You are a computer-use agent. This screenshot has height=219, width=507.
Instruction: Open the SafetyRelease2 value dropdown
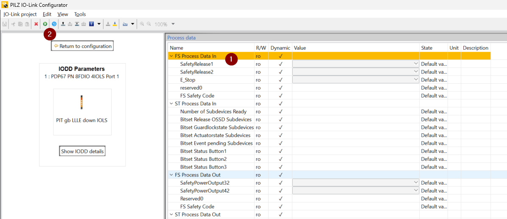(415, 72)
